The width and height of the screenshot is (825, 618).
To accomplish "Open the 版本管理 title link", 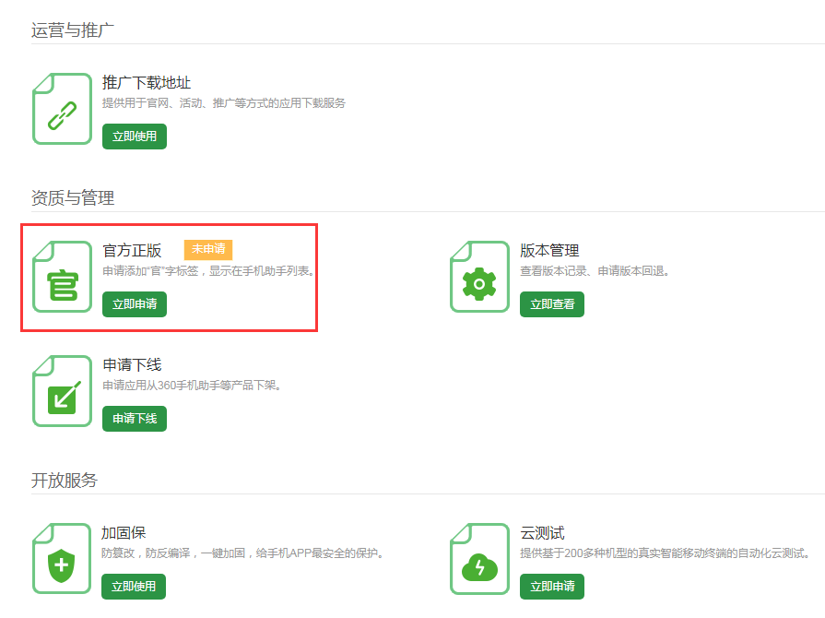I will pos(549,250).
